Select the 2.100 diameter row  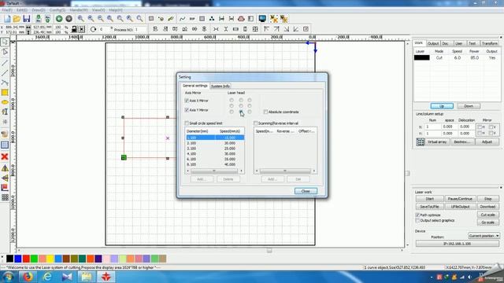pos(215,143)
